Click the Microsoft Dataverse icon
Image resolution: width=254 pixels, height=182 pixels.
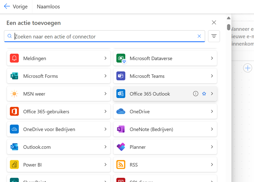tap(121, 58)
